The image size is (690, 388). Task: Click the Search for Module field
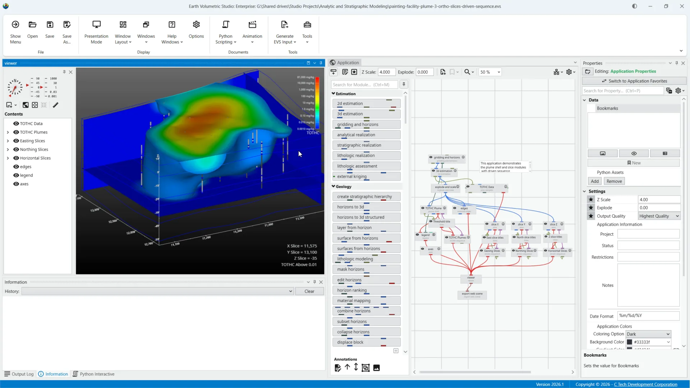pyautogui.click(x=364, y=84)
